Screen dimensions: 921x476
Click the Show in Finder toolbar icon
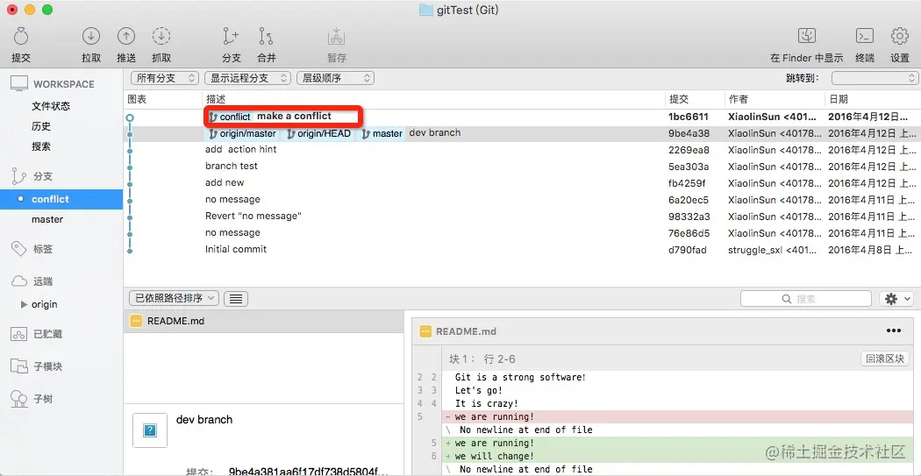tap(806, 37)
